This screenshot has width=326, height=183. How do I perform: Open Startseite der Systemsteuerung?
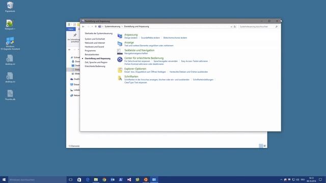coord(98,34)
